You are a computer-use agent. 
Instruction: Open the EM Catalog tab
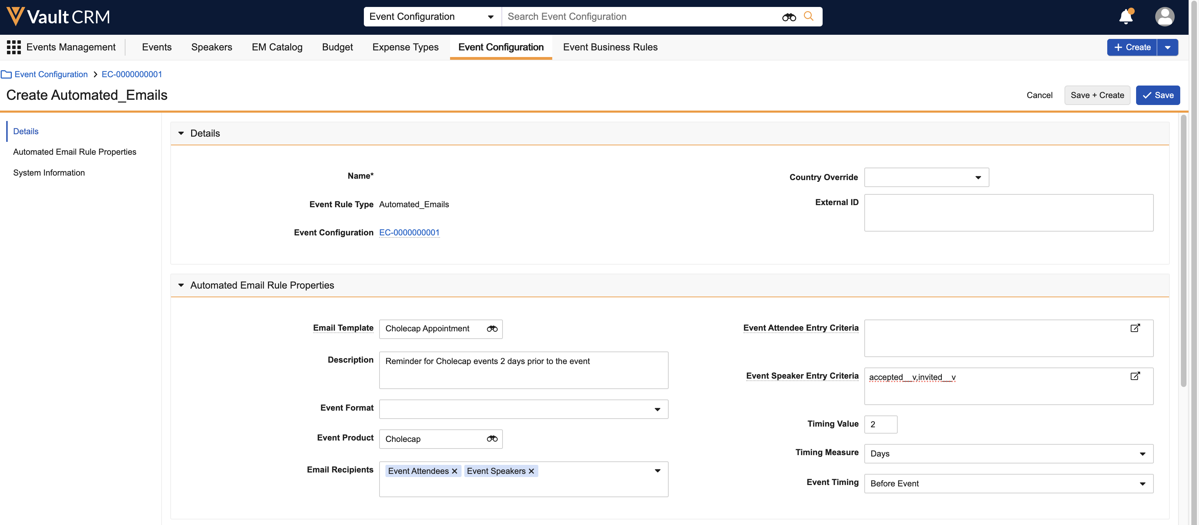point(277,47)
